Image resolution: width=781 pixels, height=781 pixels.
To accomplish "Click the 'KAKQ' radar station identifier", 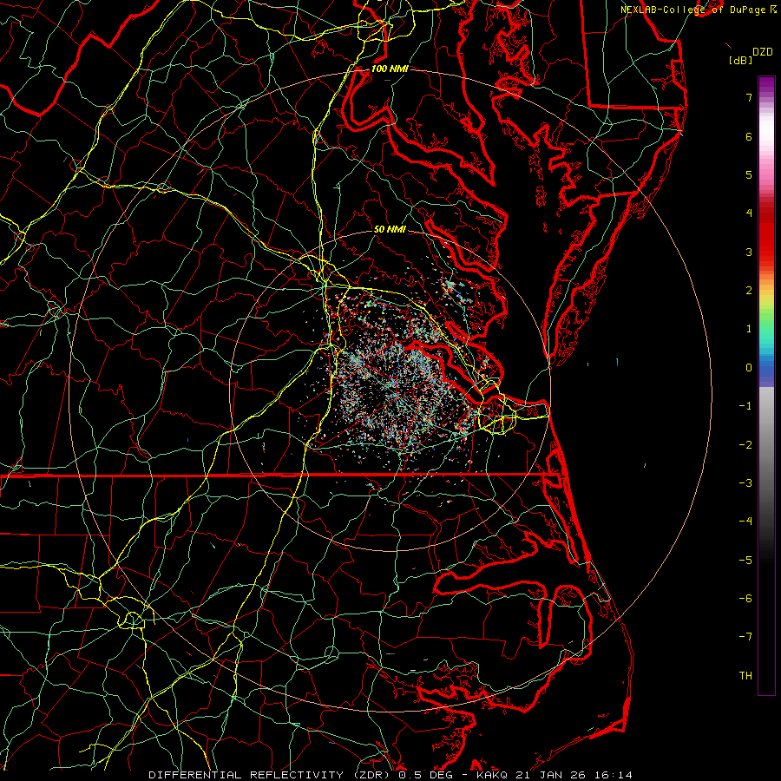I will click(x=493, y=775).
